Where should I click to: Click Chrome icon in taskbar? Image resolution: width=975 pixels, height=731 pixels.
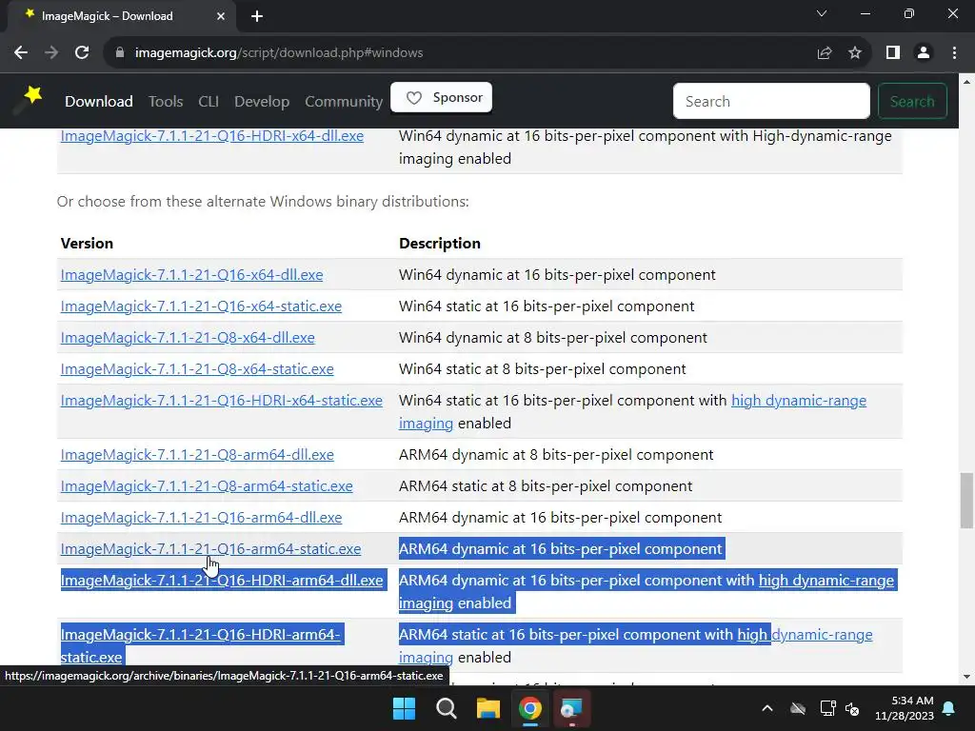530,708
